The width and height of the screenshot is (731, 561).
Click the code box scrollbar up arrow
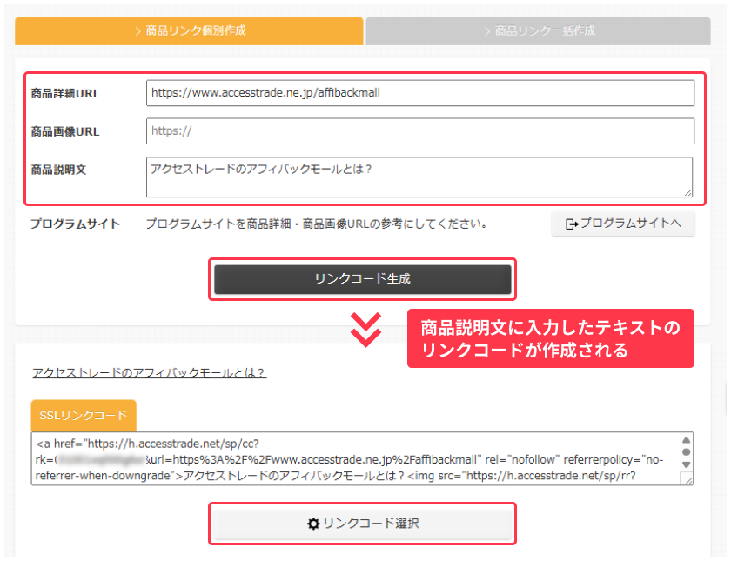coord(687,440)
